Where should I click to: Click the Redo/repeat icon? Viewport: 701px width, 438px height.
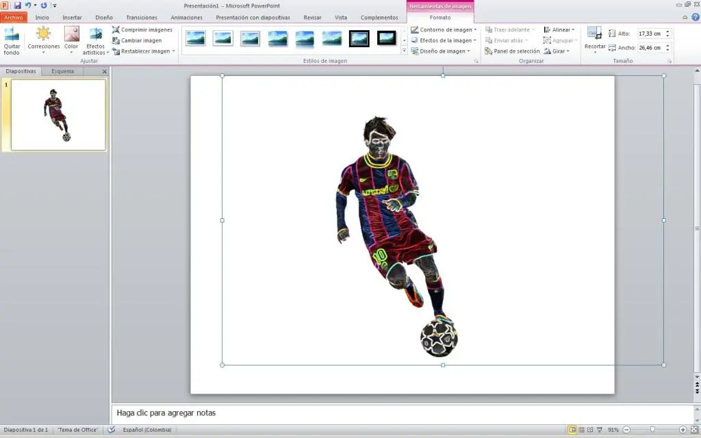[44, 5]
